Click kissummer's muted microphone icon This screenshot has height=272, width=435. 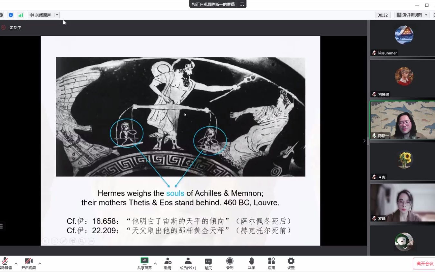pyautogui.click(x=374, y=53)
